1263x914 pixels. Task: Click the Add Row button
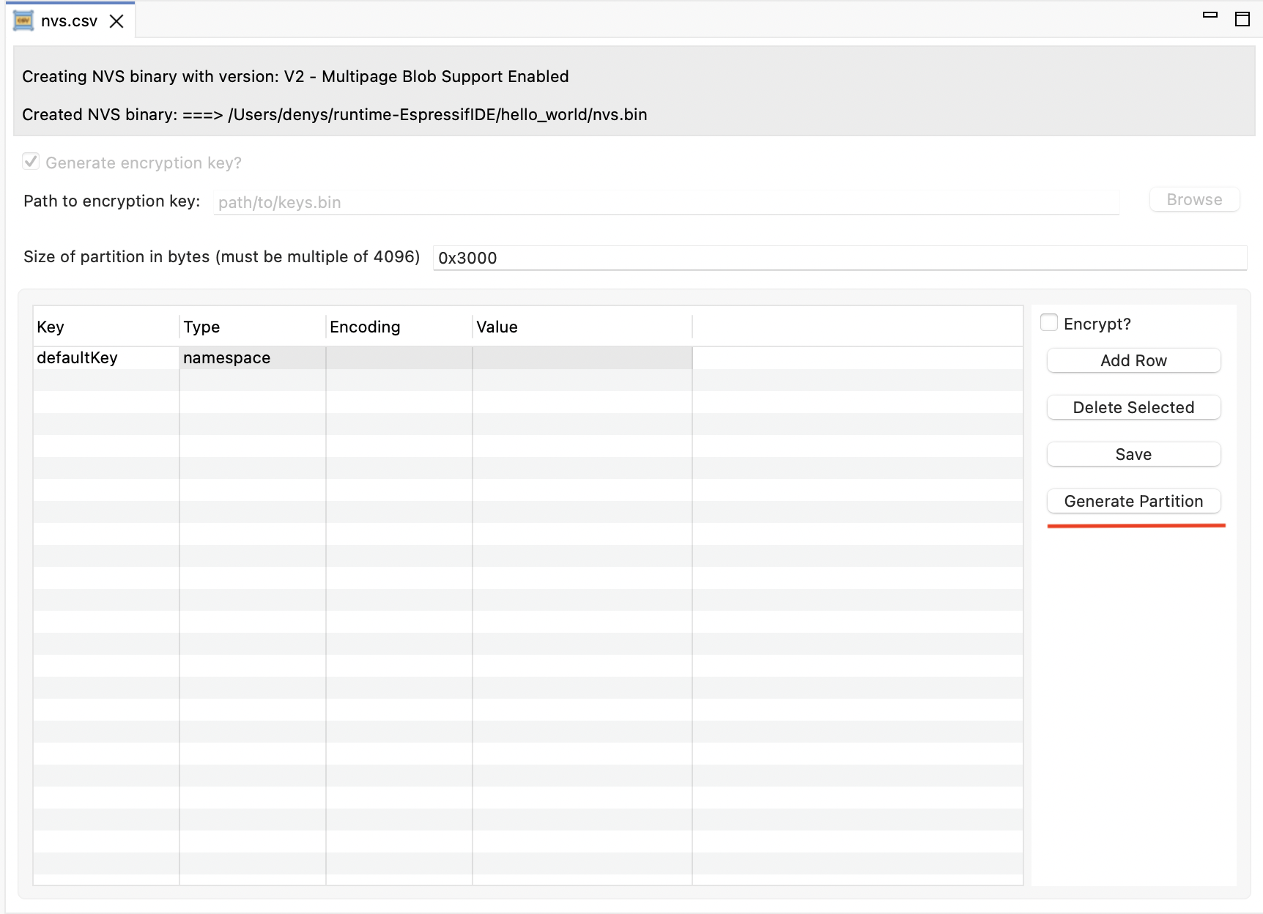click(x=1133, y=360)
